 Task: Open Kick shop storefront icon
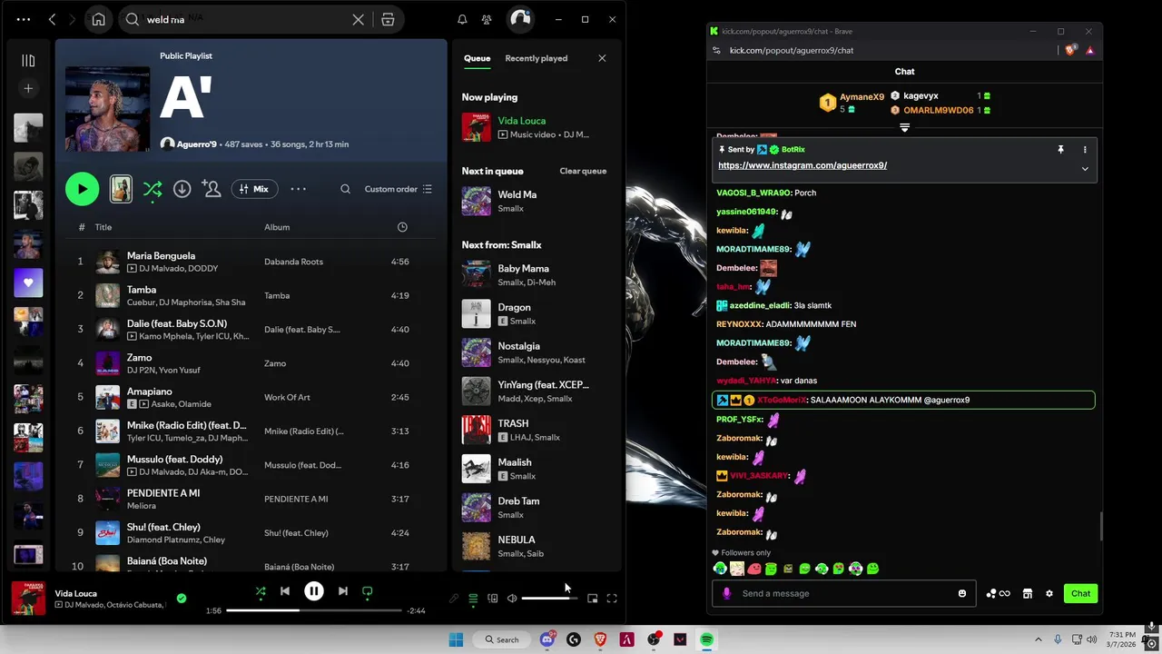pyautogui.click(x=1028, y=594)
